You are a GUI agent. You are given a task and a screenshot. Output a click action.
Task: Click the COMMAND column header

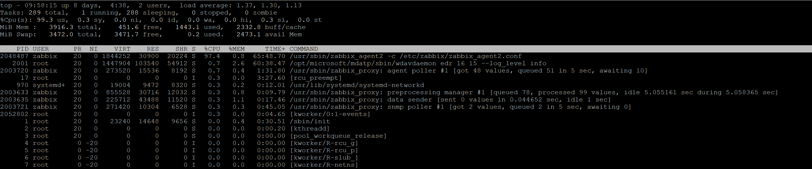(x=303, y=49)
